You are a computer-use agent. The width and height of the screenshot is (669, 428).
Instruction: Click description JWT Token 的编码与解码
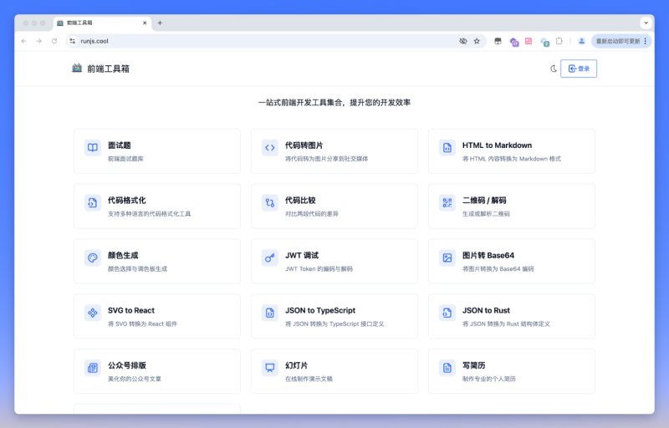click(x=319, y=268)
